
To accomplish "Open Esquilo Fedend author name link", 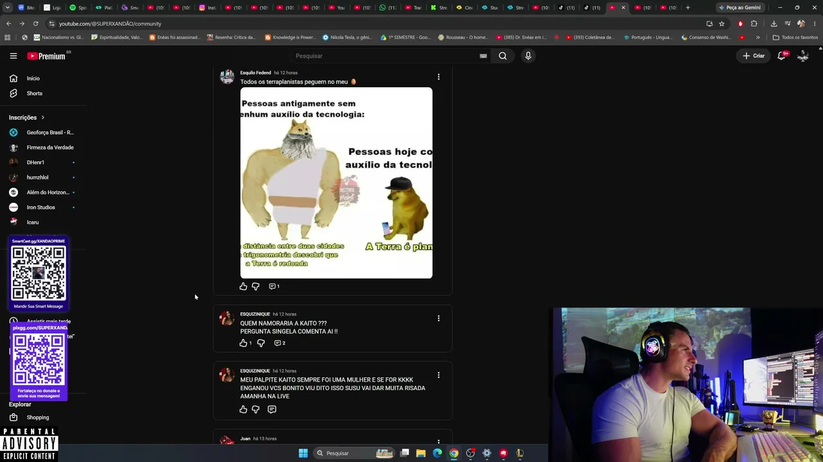I will 255,73.
